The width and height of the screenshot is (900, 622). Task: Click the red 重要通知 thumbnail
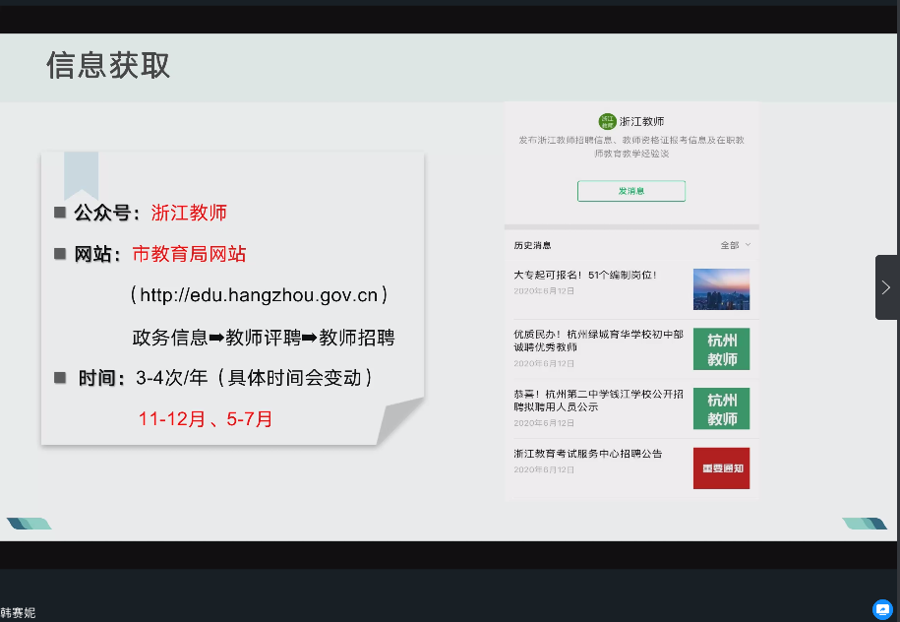click(x=721, y=468)
